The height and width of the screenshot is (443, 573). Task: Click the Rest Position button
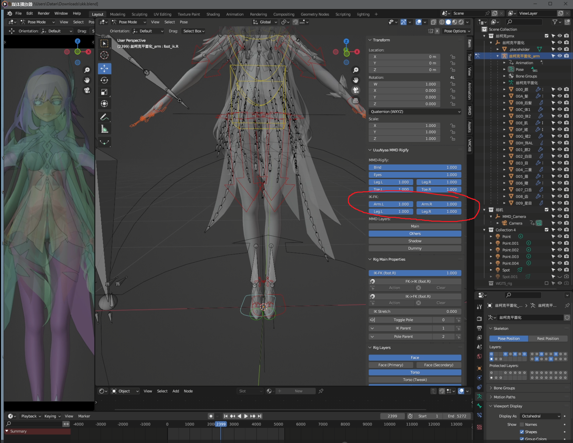click(x=548, y=339)
